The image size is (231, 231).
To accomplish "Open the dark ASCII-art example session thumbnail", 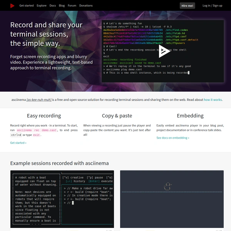I will coord(172,199).
